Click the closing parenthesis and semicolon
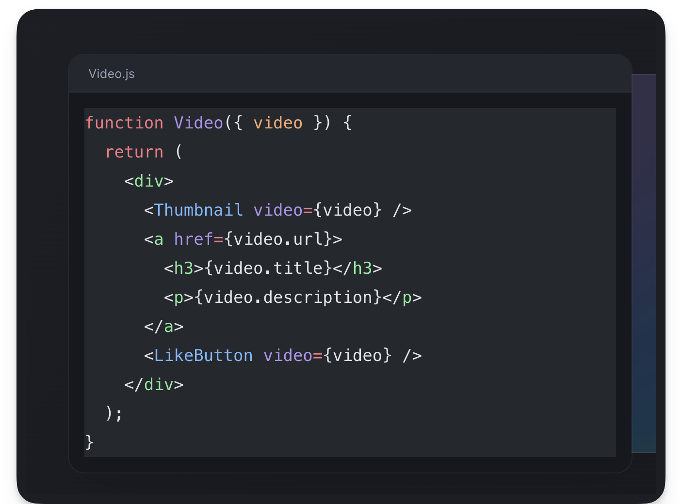 pos(114,412)
